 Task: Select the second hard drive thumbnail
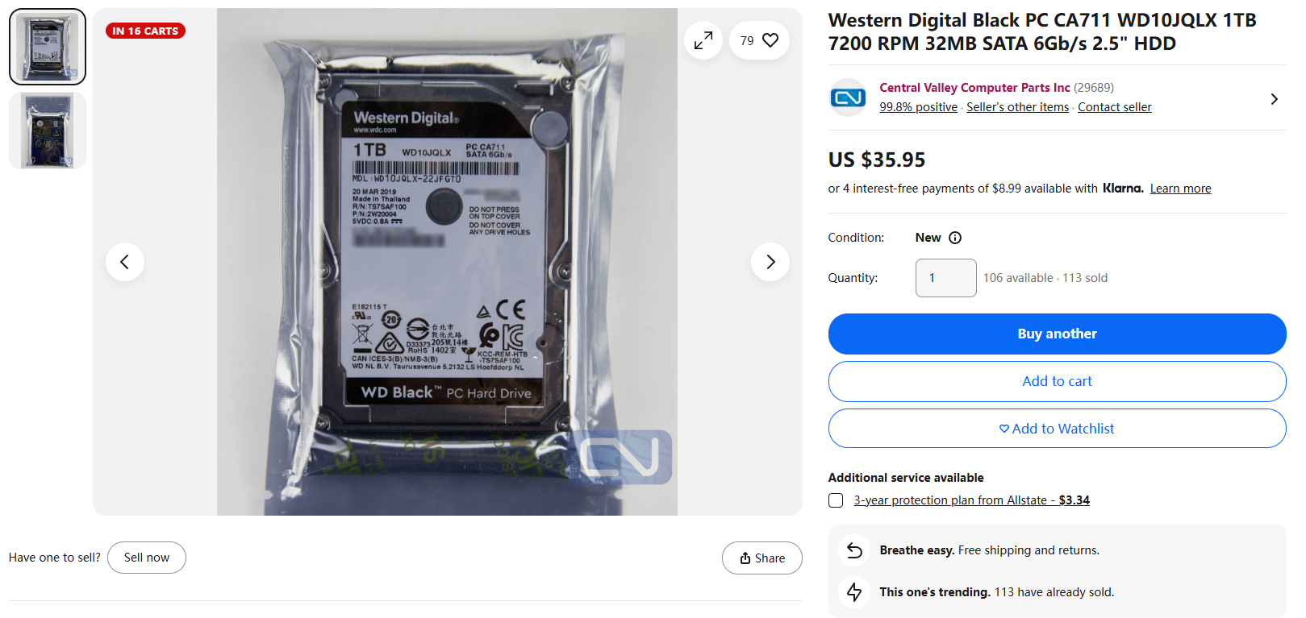pyautogui.click(x=48, y=131)
